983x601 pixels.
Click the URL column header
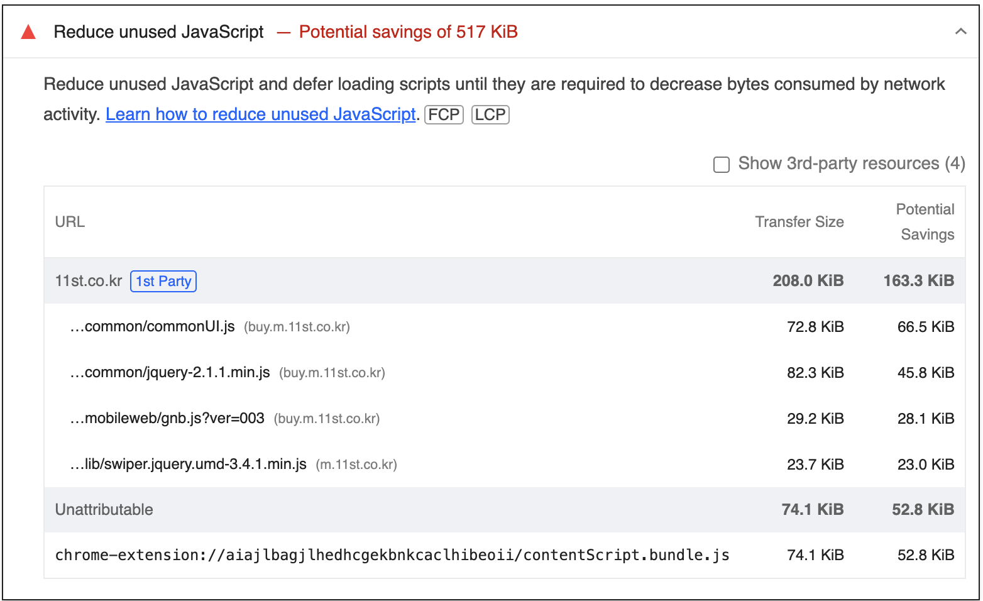coord(70,222)
